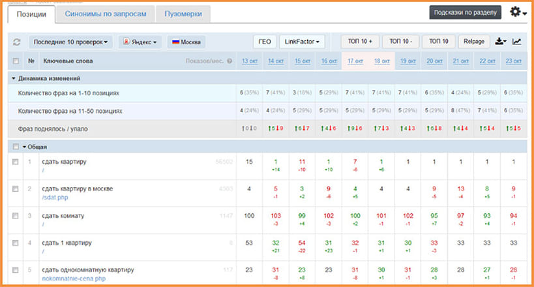Show the line chart graph
Screen dimensions: 534x287
point(516,42)
